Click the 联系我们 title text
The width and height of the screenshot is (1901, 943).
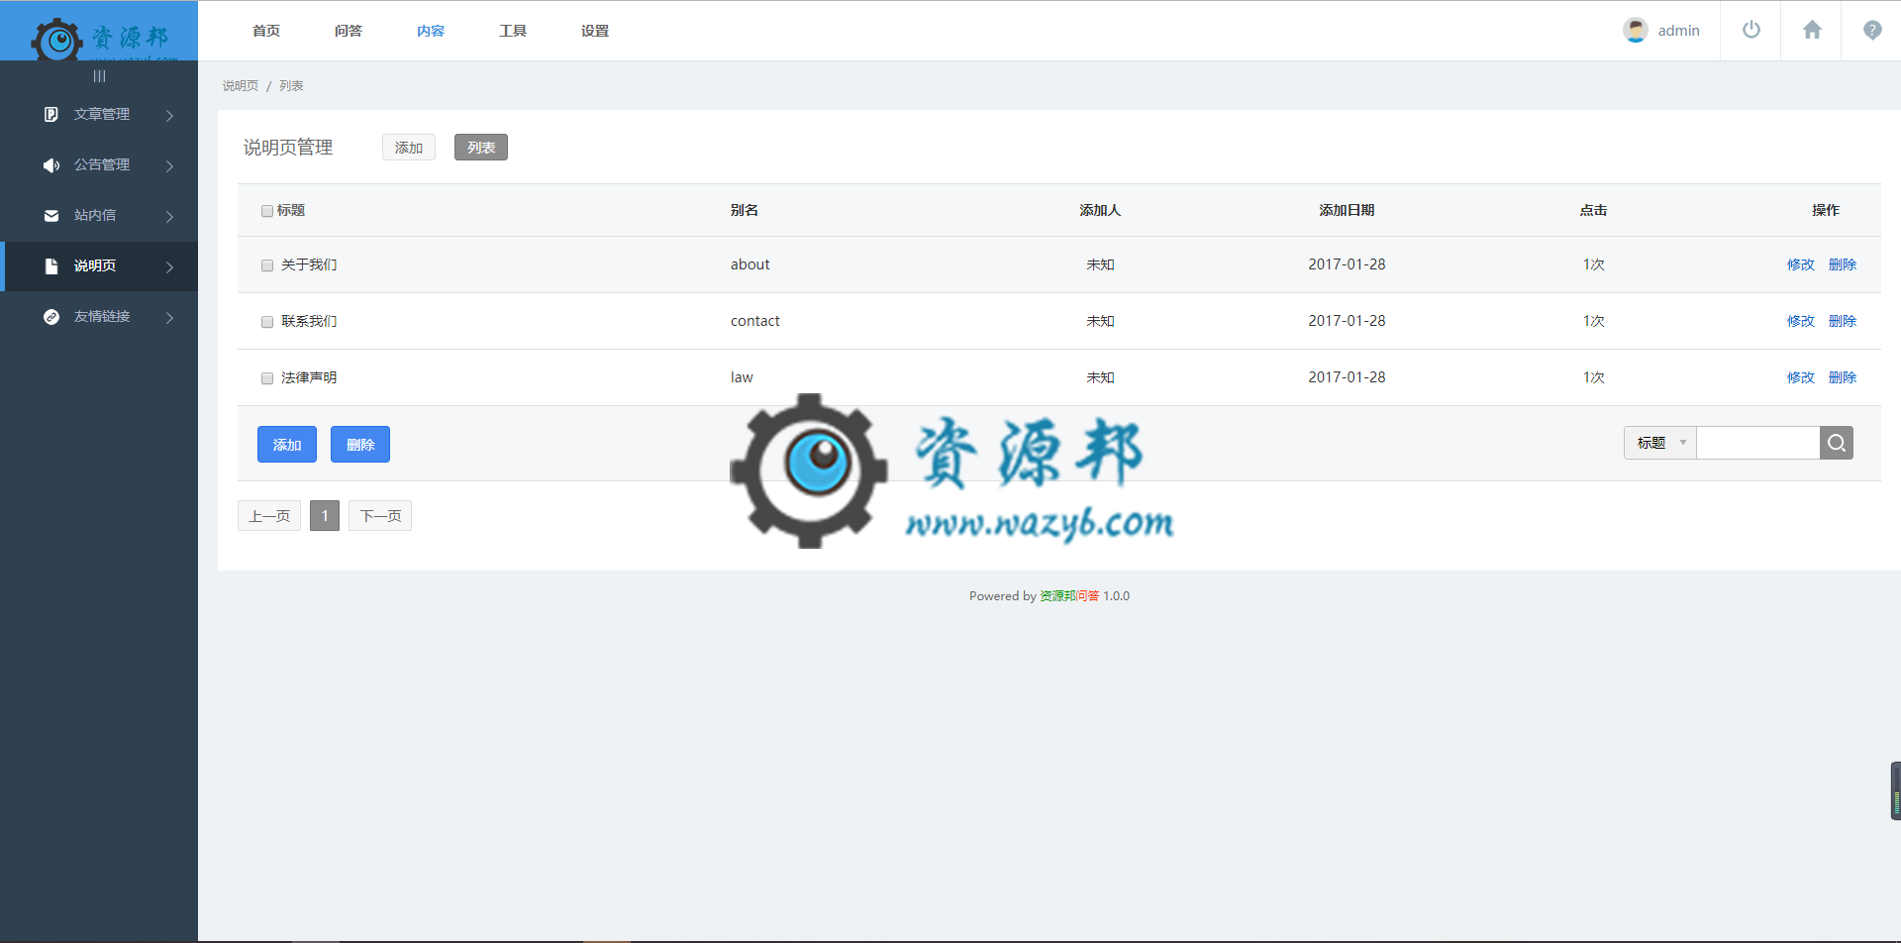[x=309, y=321]
